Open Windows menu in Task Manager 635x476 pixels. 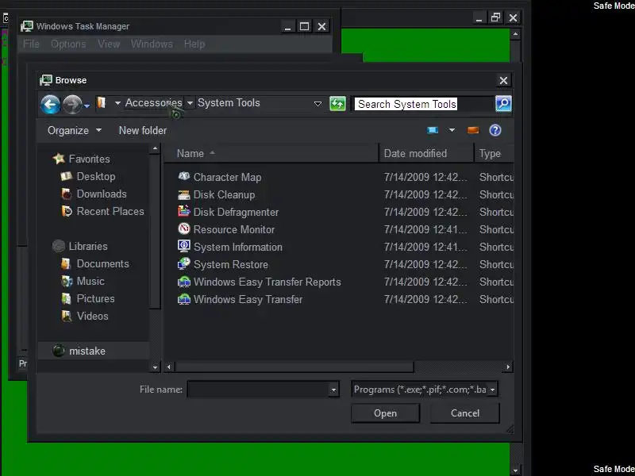[x=152, y=44]
